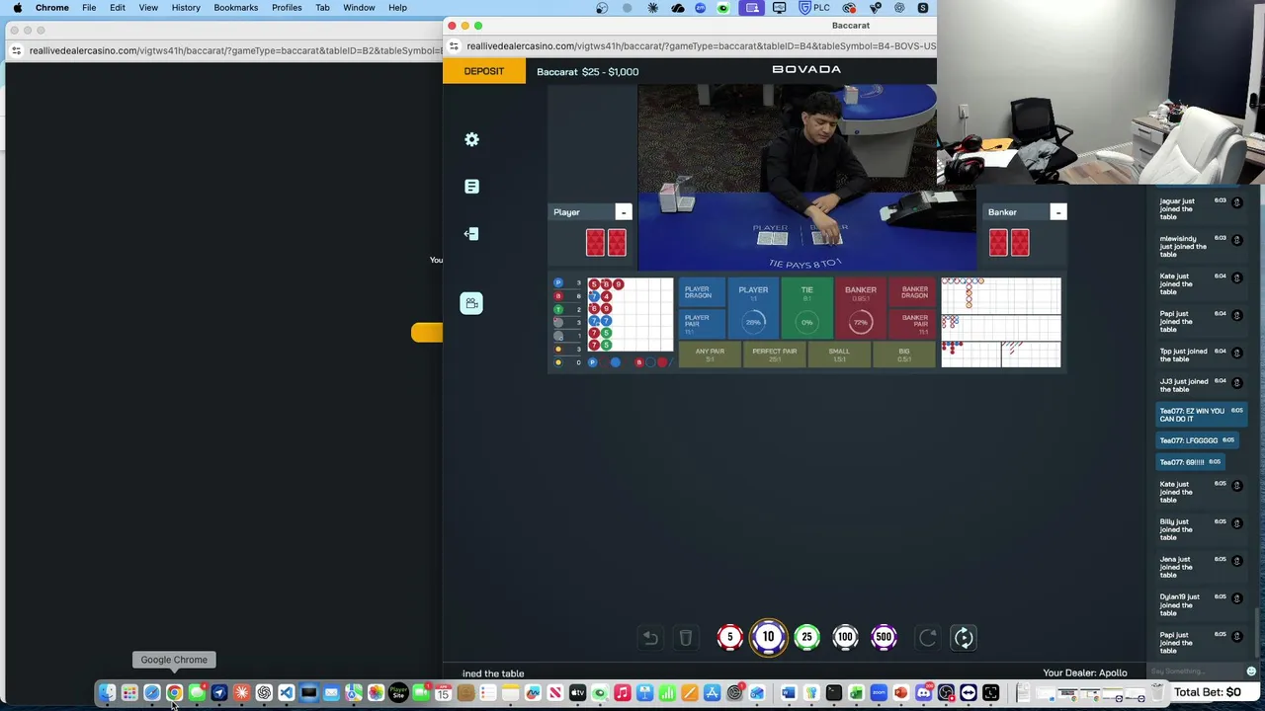Screen dimensions: 1265x711
Task: Open the History menu
Action: point(186,8)
